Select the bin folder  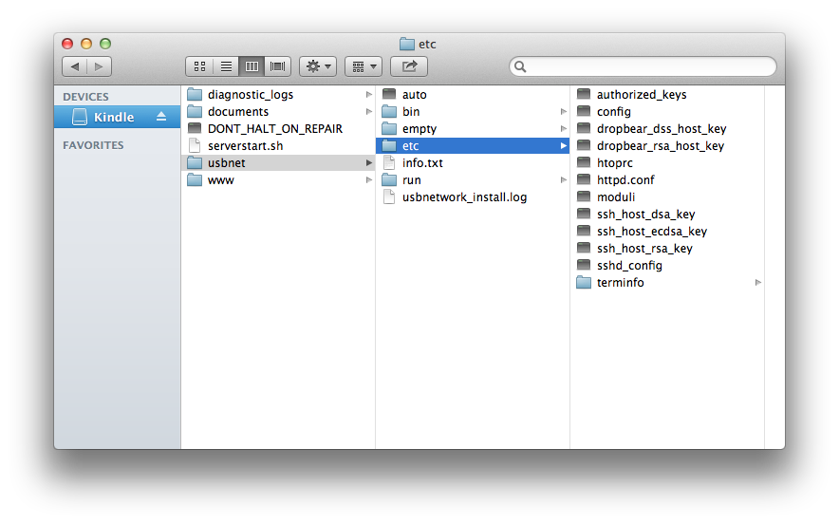[x=473, y=111]
